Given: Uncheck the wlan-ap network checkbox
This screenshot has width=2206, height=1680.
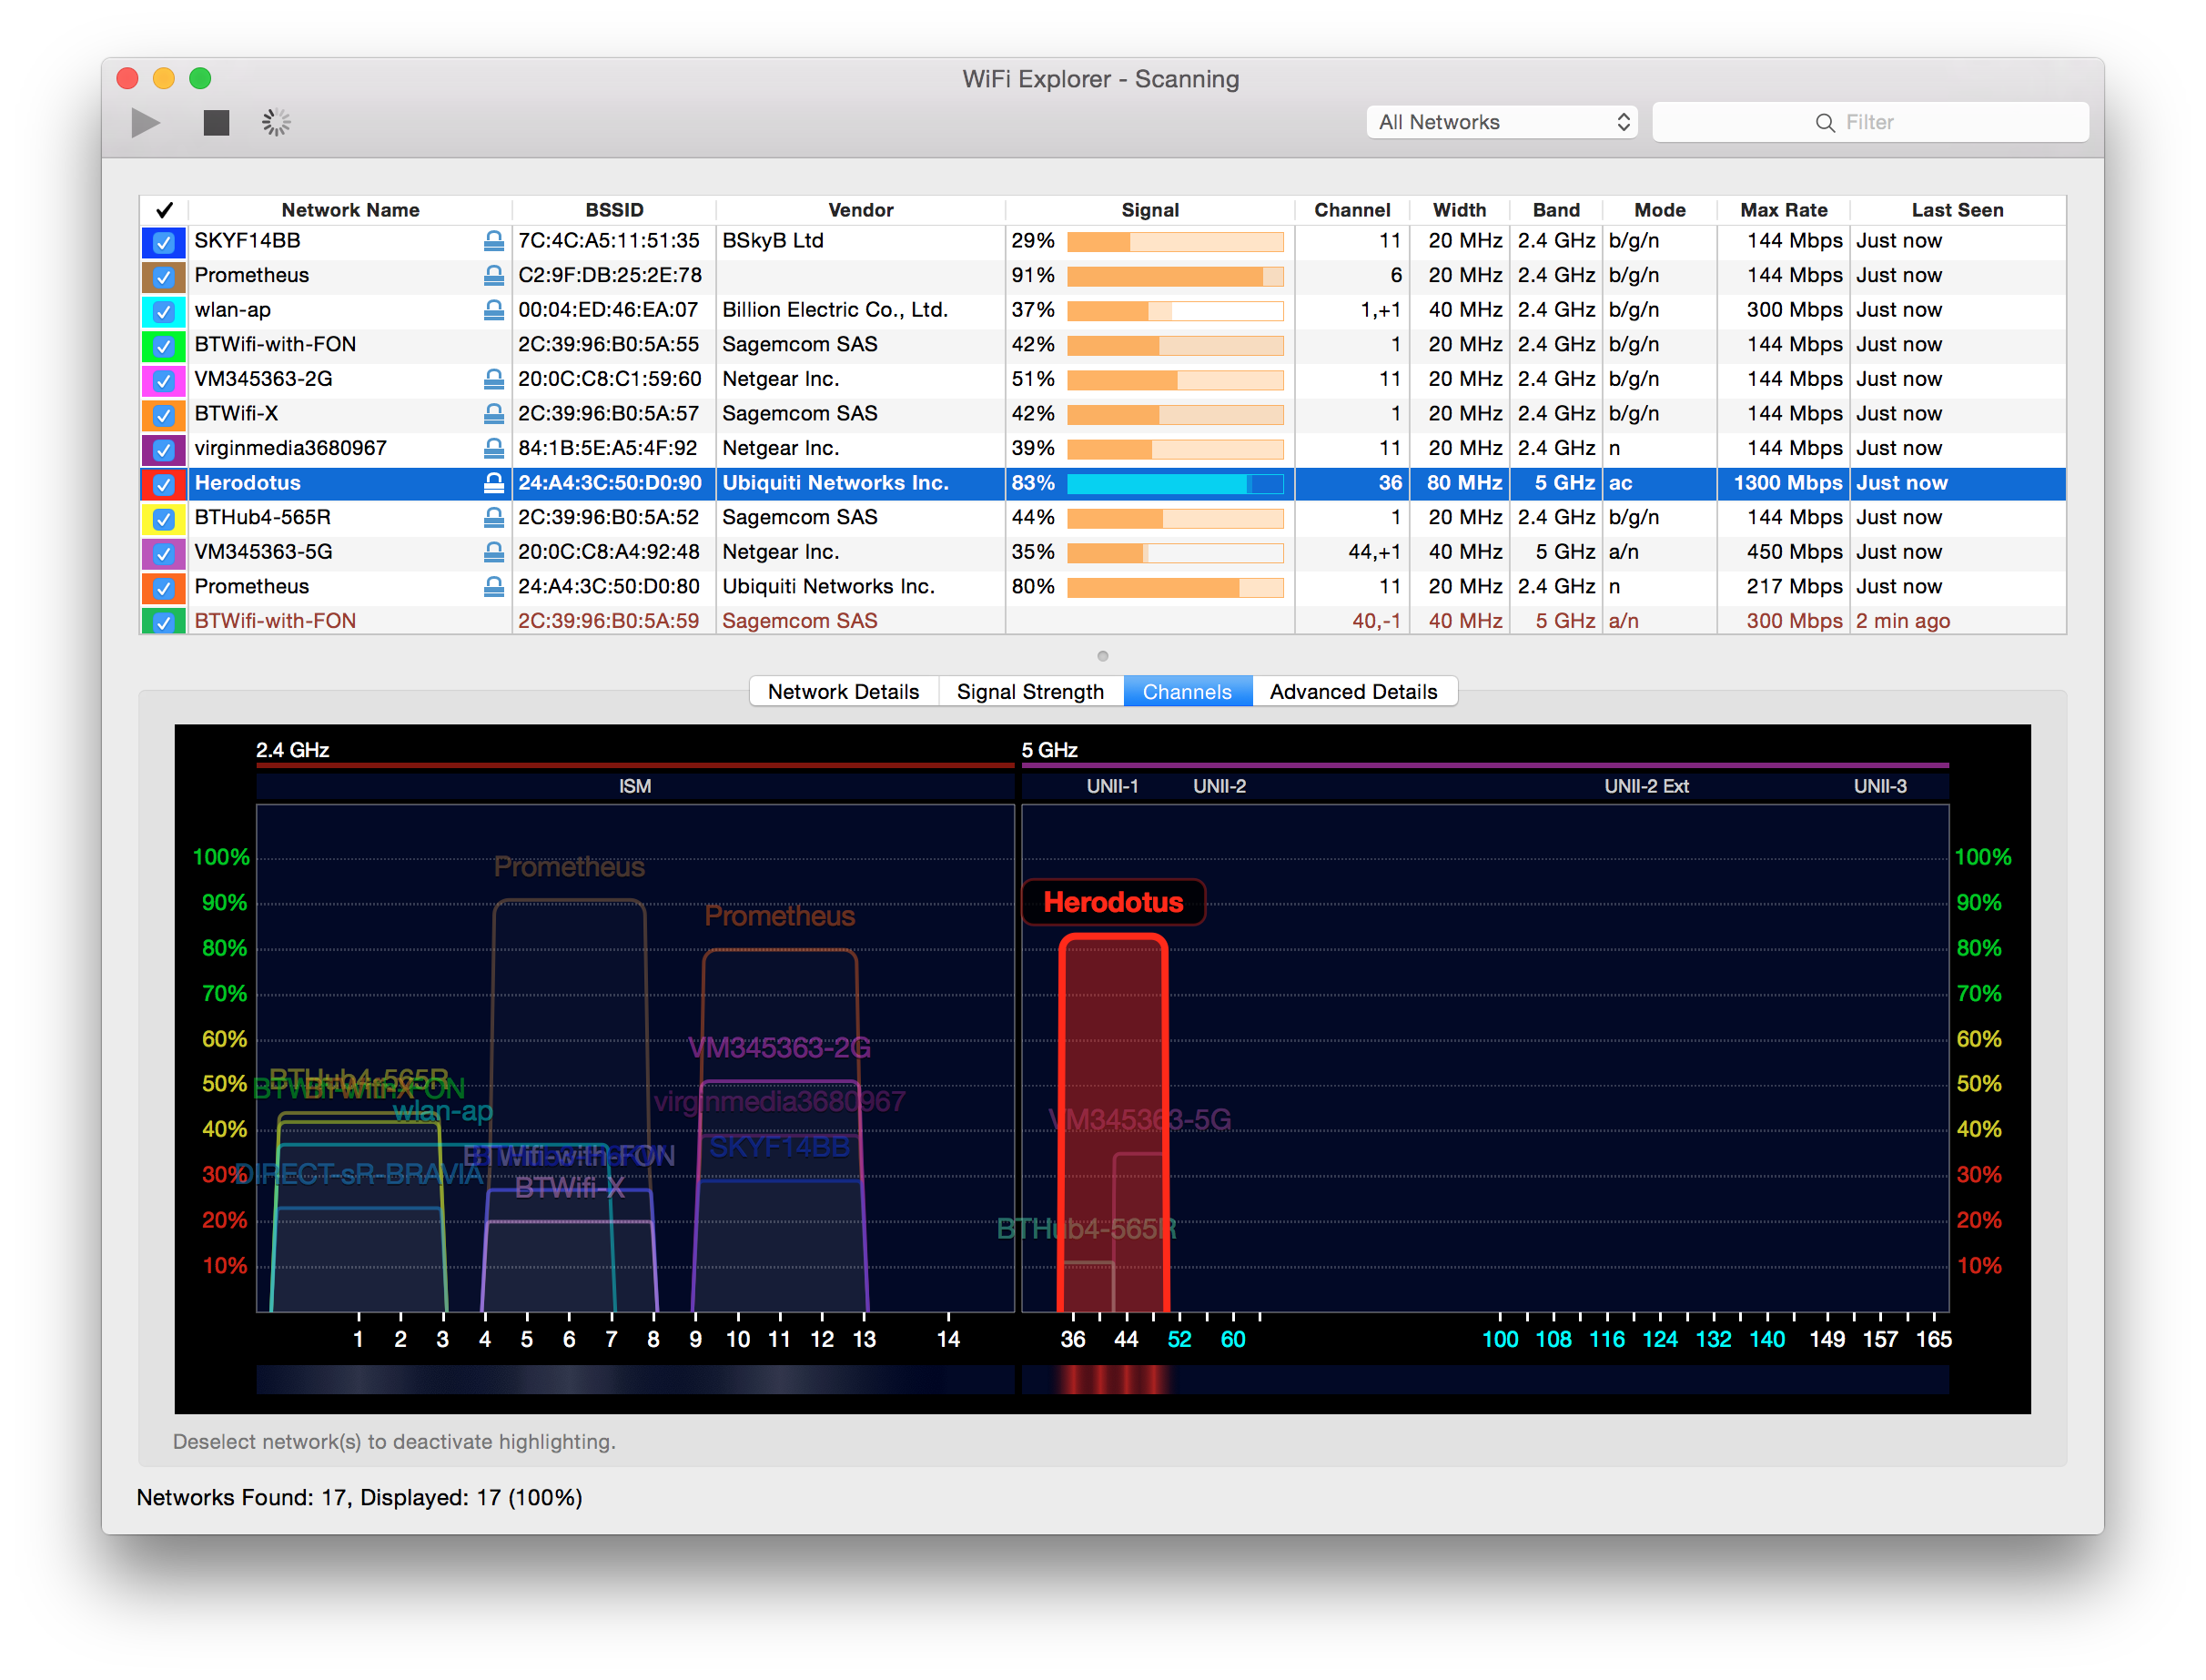Looking at the screenshot, I should pos(164,311).
